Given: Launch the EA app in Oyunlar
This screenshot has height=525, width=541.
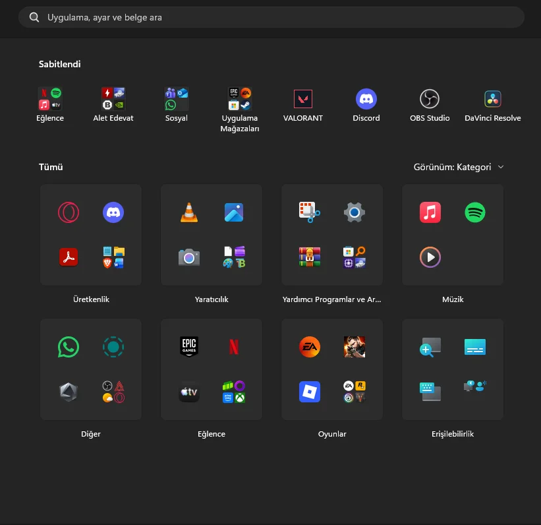Looking at the screenshot, I should [x=310, y=347].
